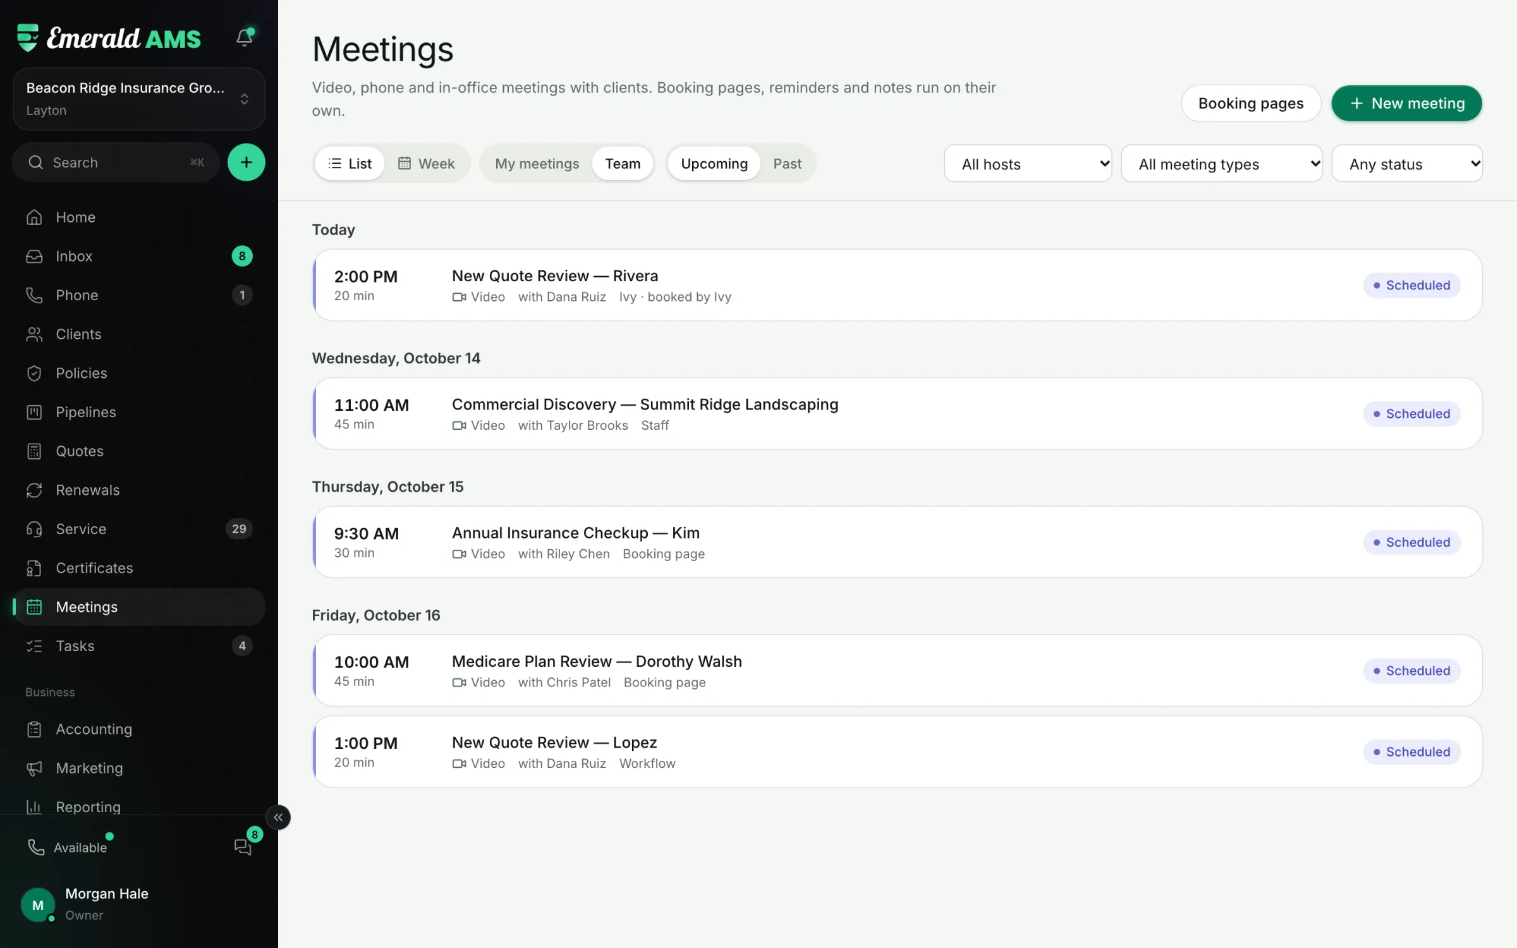This screenshot has width=1517, height=948.
Task: Show Upcoming meetings
Action: pyautogui.click(x=714, y=164)
